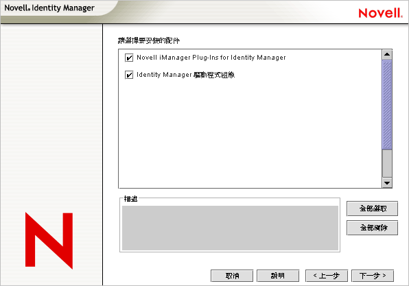Click the 全部清除 (Clear All) button
Image resolution: width=409 pixels, height=286 pixels.
(x=372, y=228)
